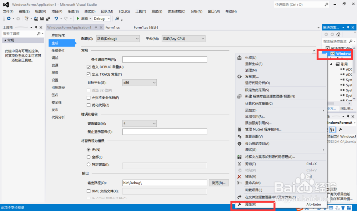
Task: Open the WindowsFormsA properties object dropdown
Action: pos(355,123)
